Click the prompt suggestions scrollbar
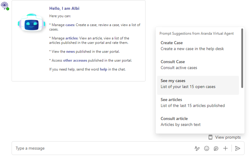 242,58
